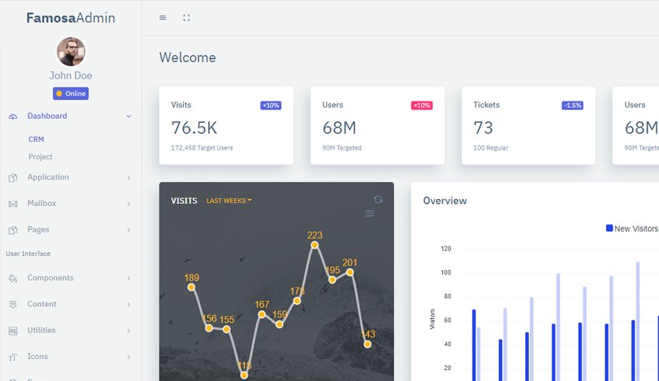Expand the Content menu arrow
The height and width of the screenshot is (381, 659).
tap(128, 304)
